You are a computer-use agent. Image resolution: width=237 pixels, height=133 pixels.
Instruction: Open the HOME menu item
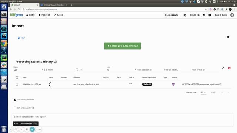pos(30,15)
